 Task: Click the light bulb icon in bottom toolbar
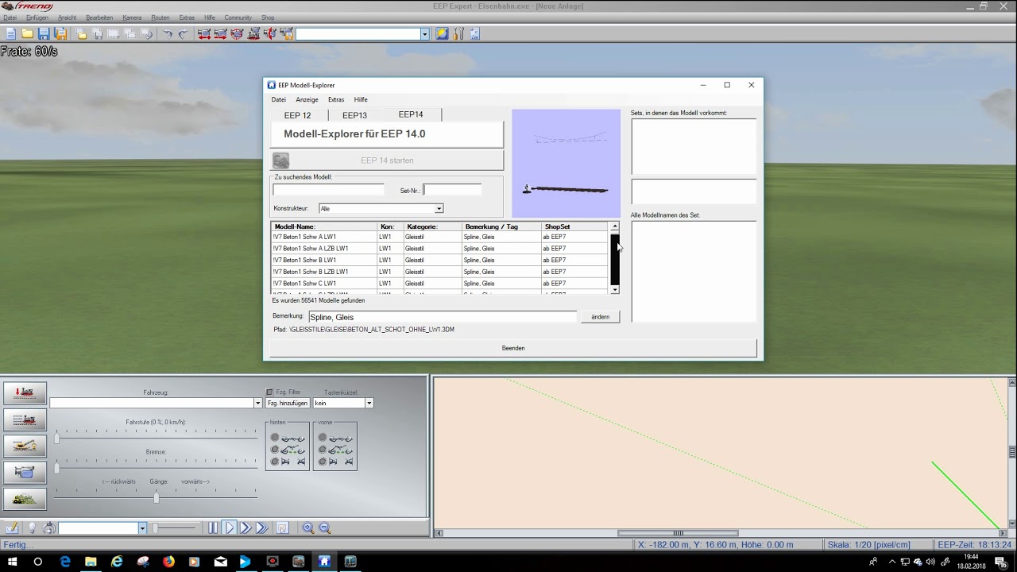pos(32,528)
